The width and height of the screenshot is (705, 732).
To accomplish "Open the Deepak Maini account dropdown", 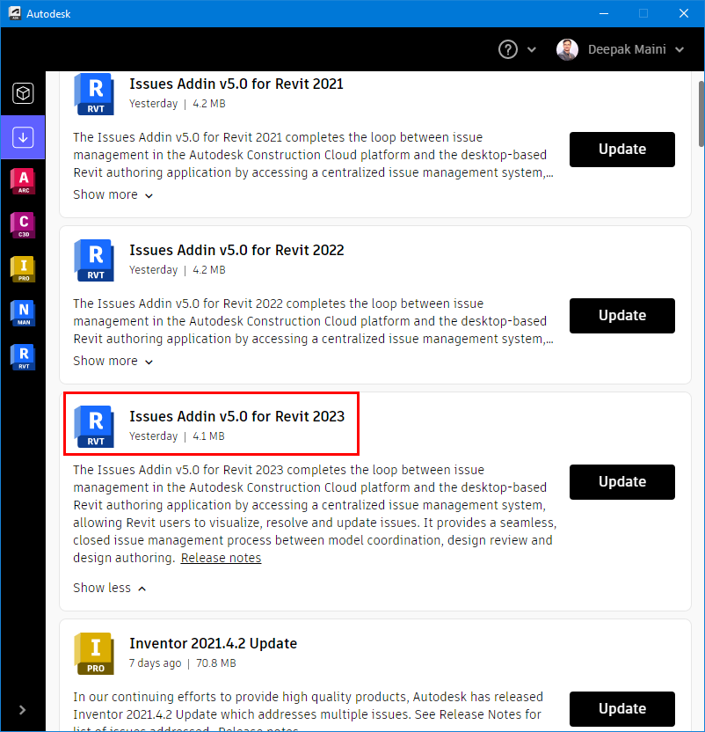I will coord(680,49).
